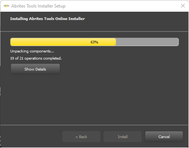Select the 'Unpacking components...' status text
This screenshot has width=189, height=148.
tap(32, 51)
